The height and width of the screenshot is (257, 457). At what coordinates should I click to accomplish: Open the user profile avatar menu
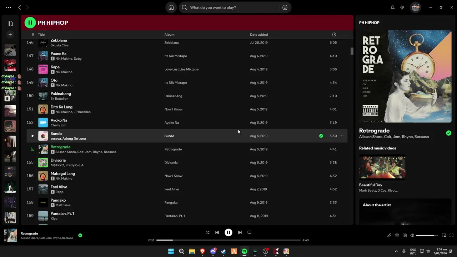coord(416,7)
